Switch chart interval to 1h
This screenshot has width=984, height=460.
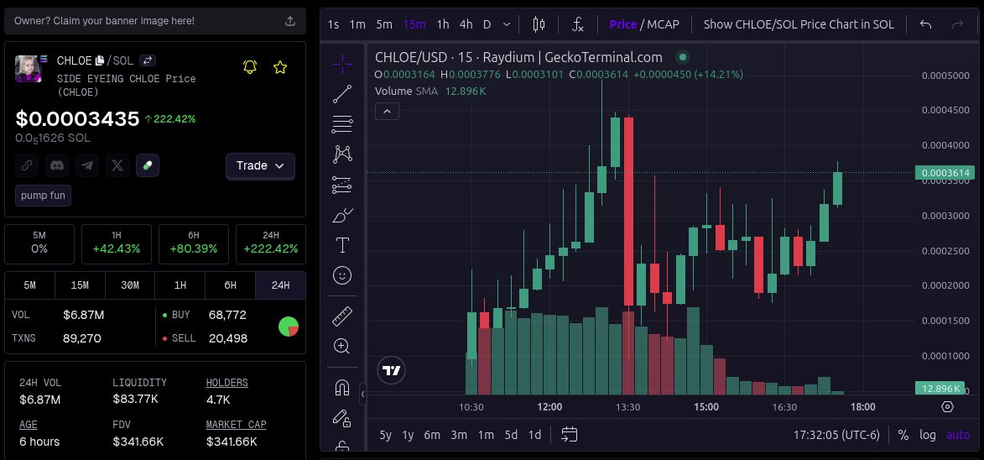coord(443,24)
